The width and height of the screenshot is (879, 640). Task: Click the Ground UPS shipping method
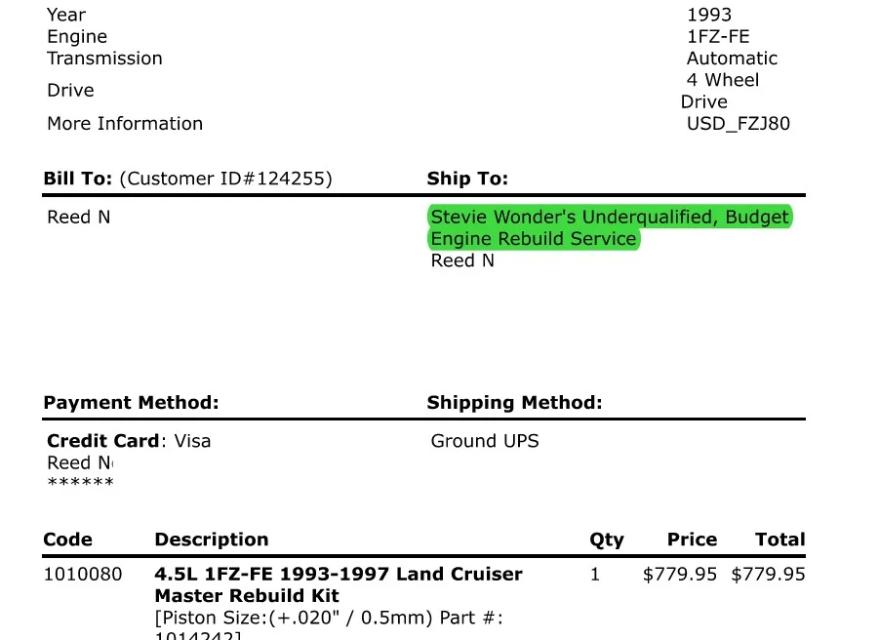pyautogui.click(x=485, y=441)
